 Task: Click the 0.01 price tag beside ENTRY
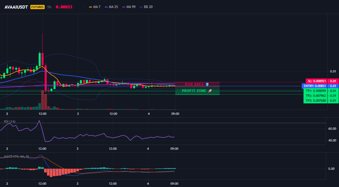[x=333, y=86]
